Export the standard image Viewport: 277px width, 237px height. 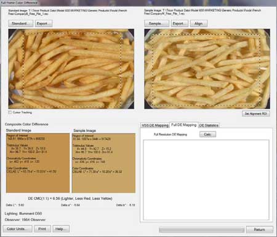44,23
